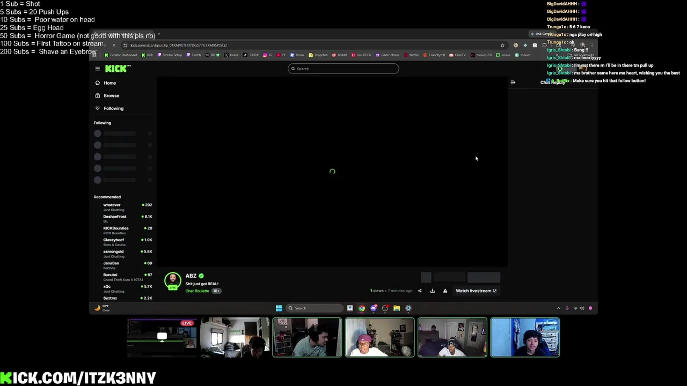This screenshot has width=687, height=386.
Task: Download the clip with download icon
Action: click(x=433, y=291)
